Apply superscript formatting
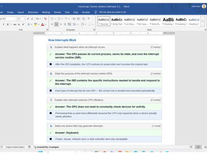This screenshot has height=155, width=207. pos(23,24)
